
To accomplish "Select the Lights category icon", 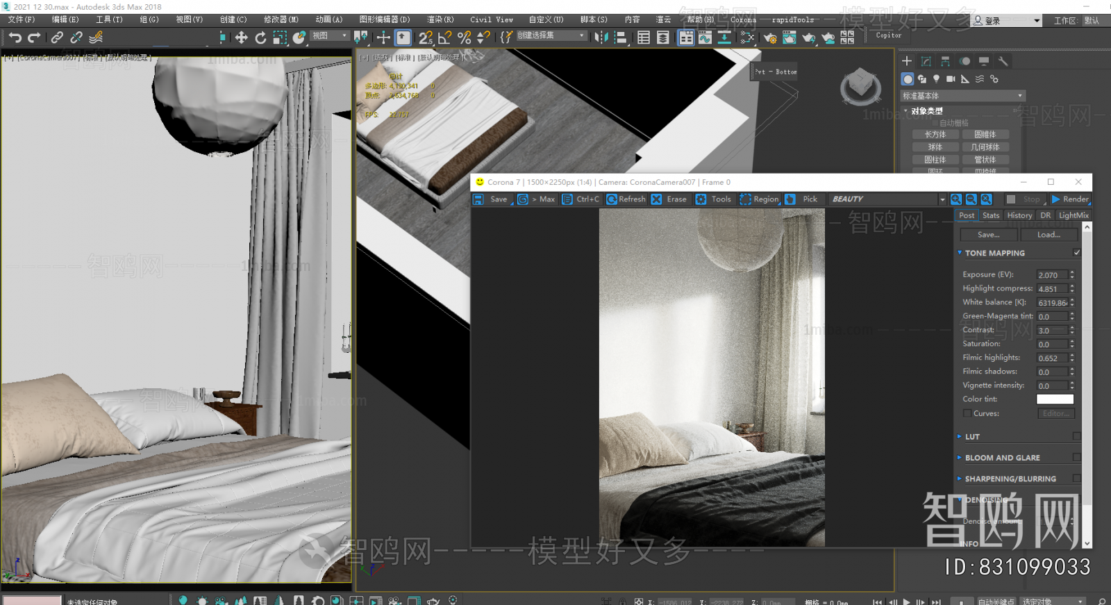I will (936, 79).
